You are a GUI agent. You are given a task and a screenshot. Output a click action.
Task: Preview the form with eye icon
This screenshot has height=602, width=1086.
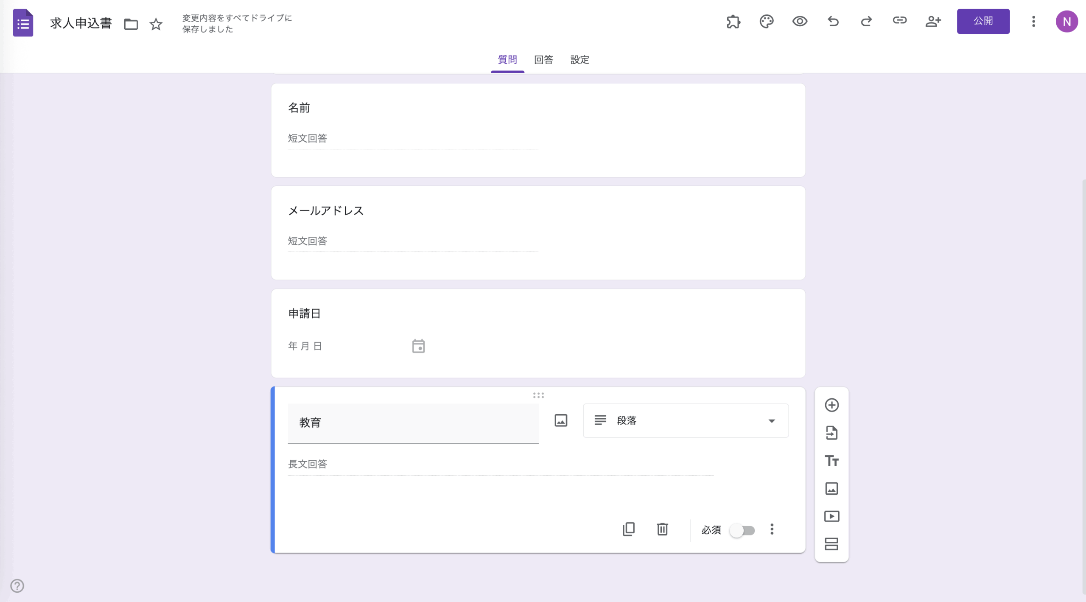(800, 21)
